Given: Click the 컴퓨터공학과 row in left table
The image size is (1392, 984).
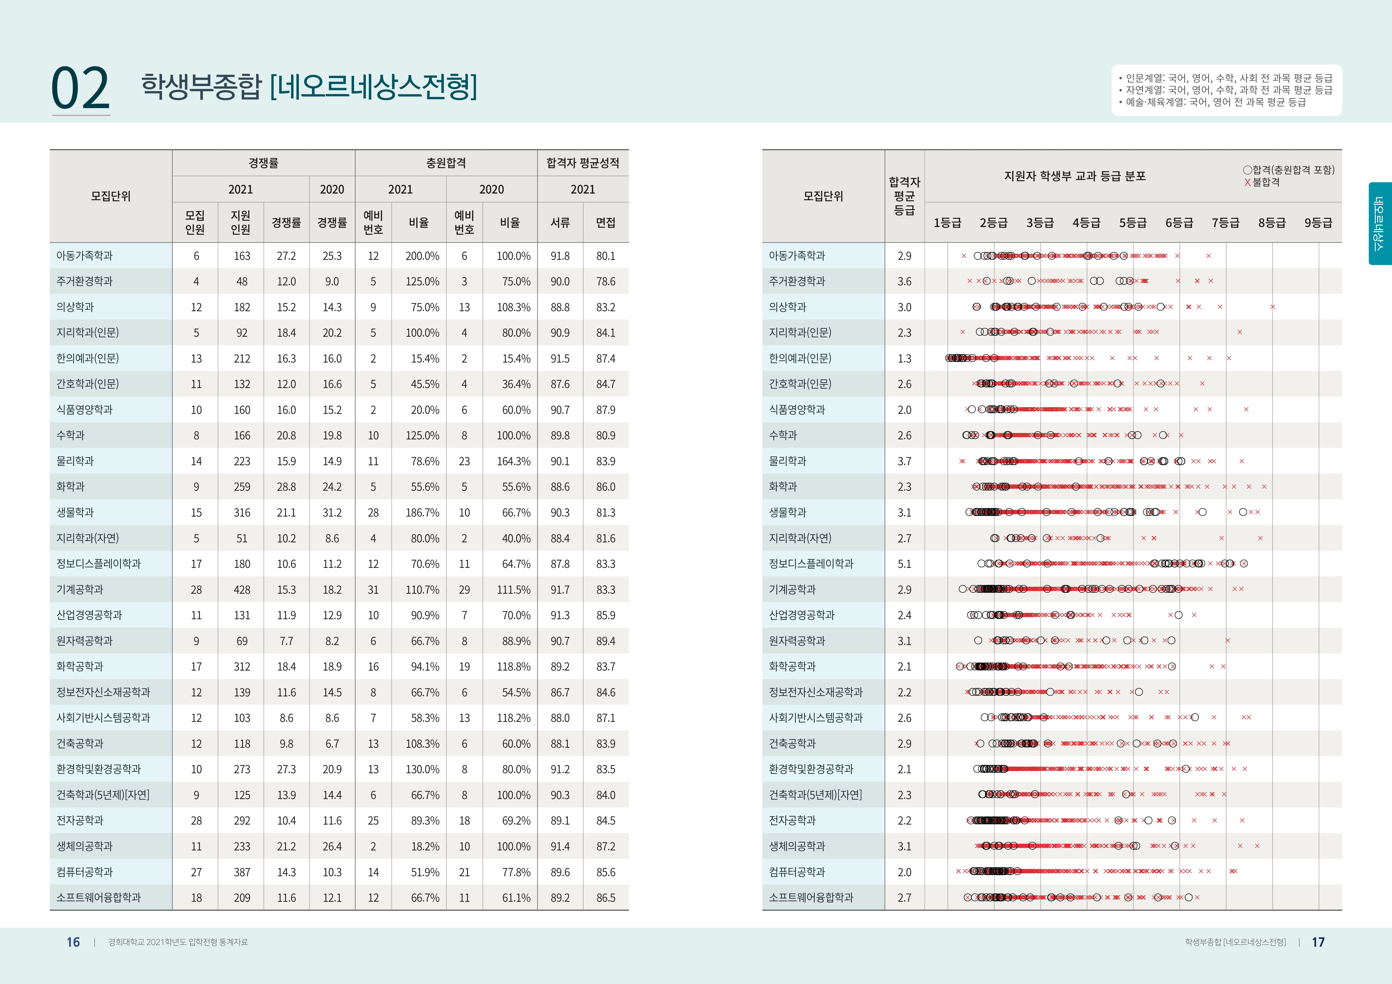Looking at the screenshot, I should click(x=85, y=872).
